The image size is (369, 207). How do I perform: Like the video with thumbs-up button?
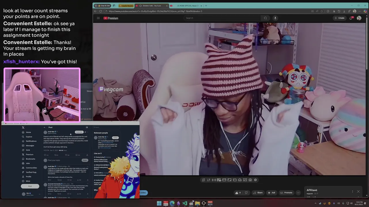click(238, 193)
